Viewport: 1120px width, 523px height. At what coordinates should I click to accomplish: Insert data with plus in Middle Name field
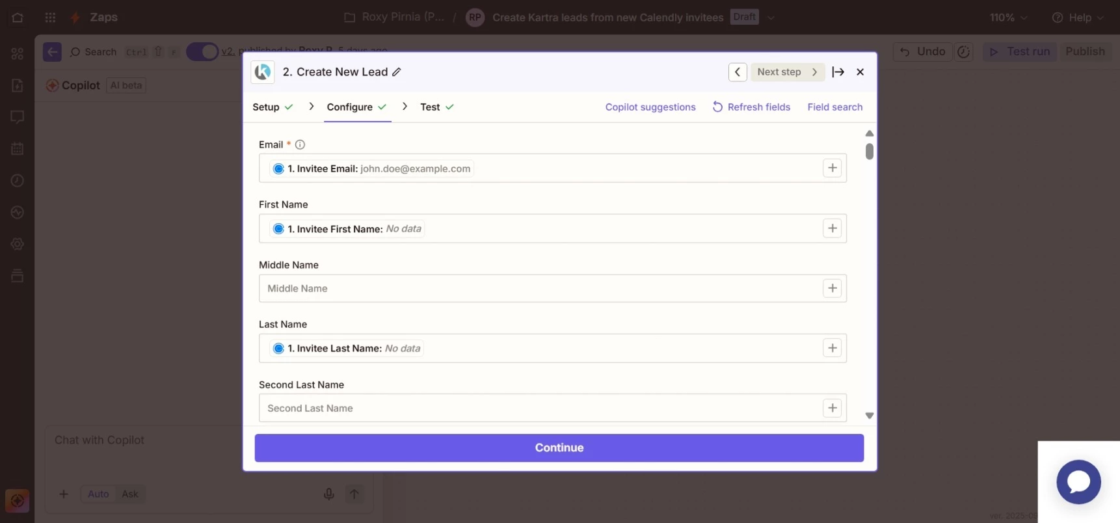pos(833,288)
